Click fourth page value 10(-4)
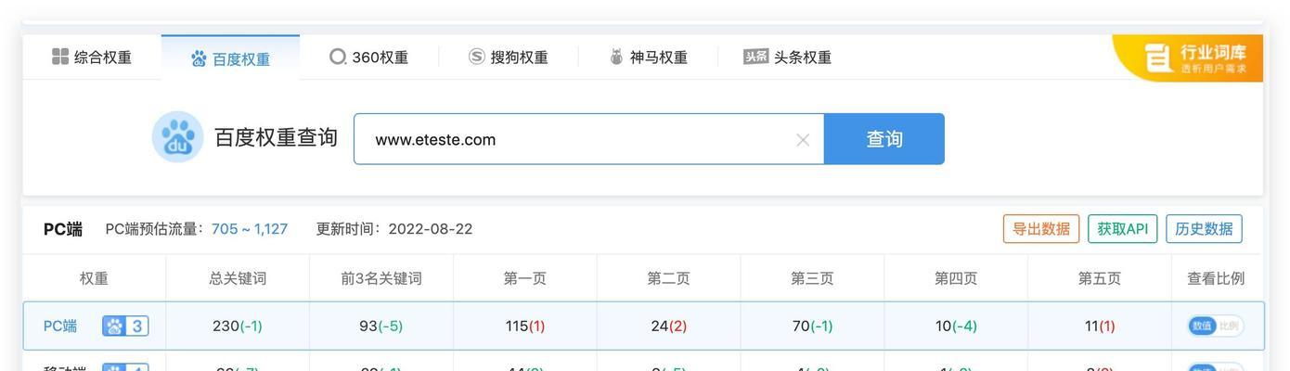1290x371 pixels. (956, 326)
